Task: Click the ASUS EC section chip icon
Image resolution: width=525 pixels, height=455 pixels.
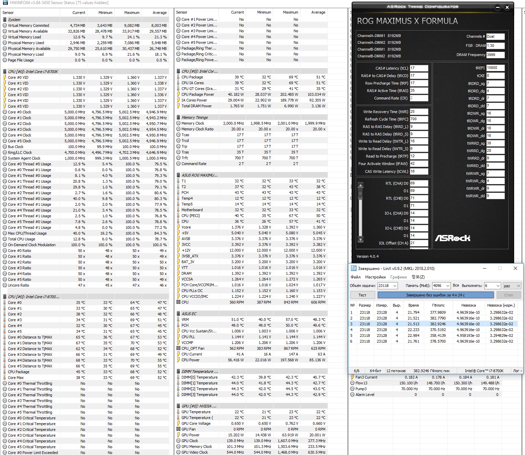Action: point(178,314)
